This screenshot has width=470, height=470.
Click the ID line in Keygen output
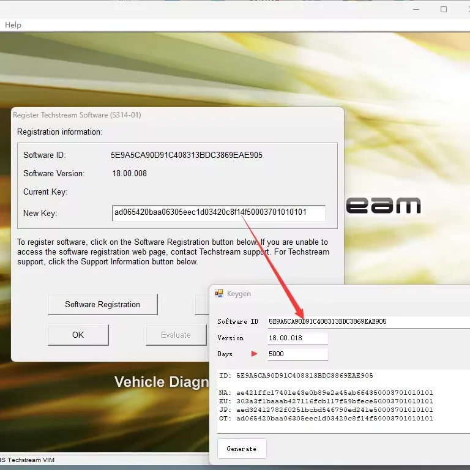tap(296, 376)
